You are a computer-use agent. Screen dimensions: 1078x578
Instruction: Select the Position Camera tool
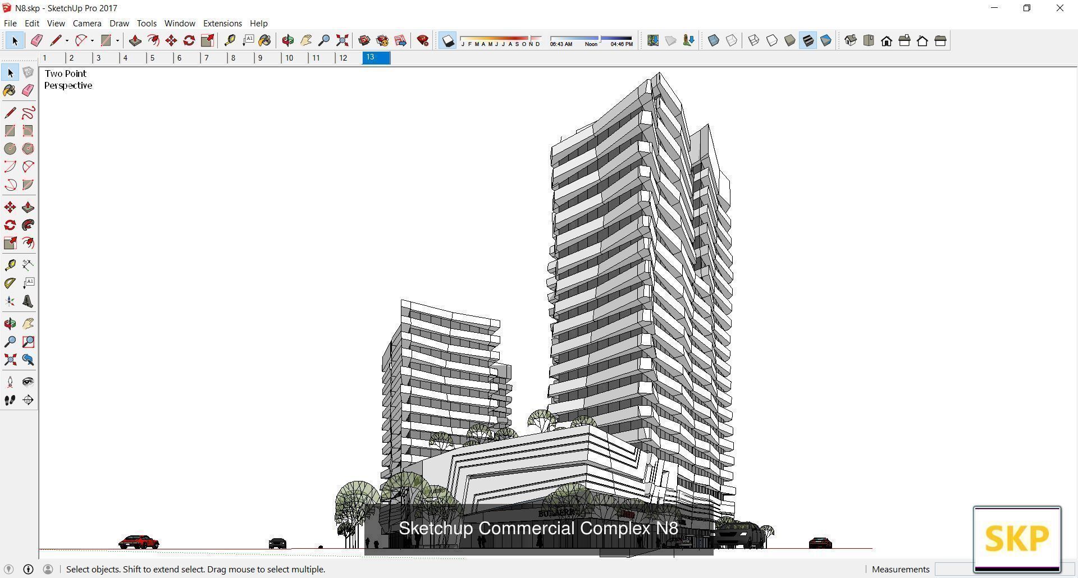(x=10, y=382)
